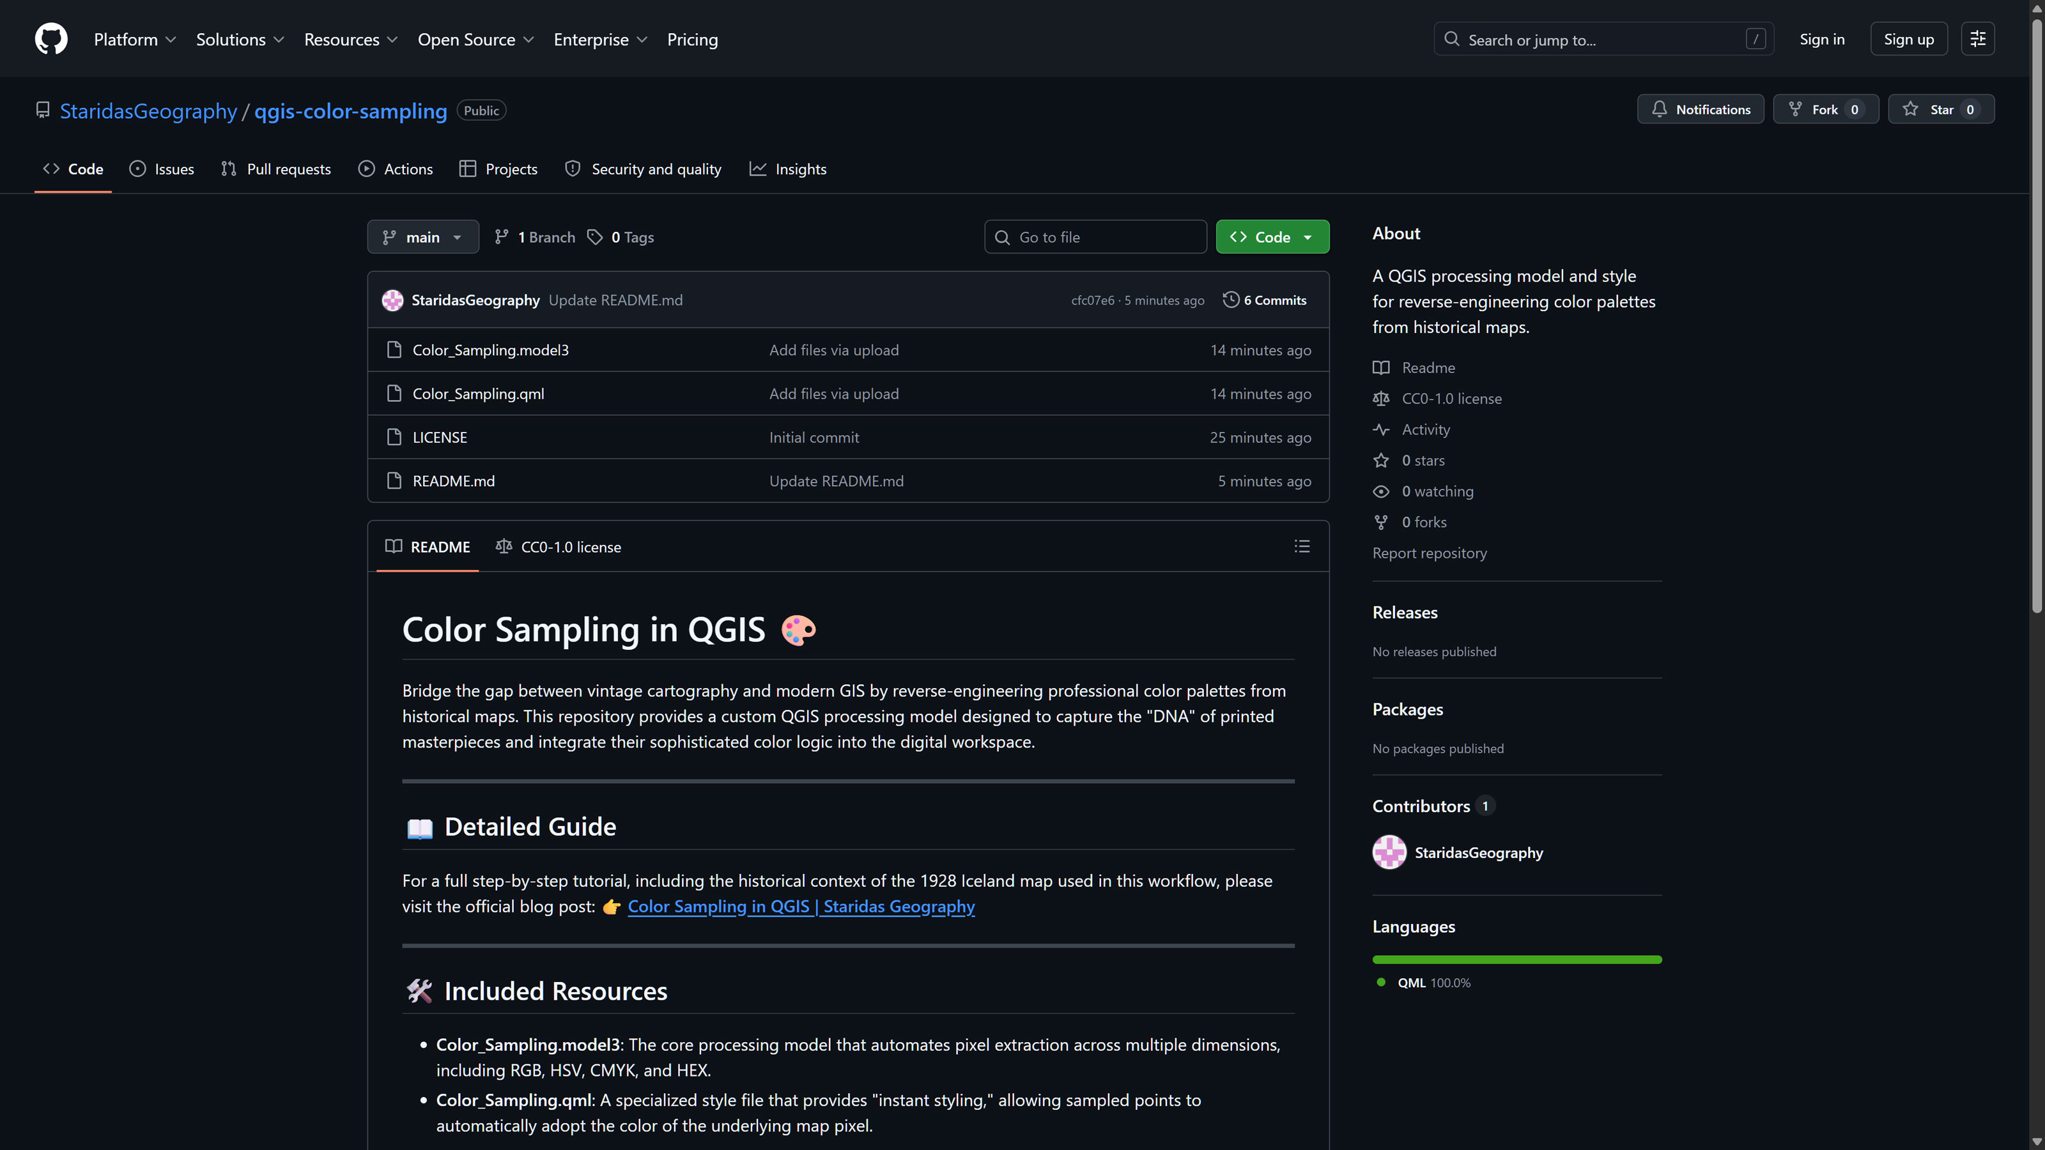2045x1150 pixels.
Task: Expand the Platform menu
Action: (135, 40)
